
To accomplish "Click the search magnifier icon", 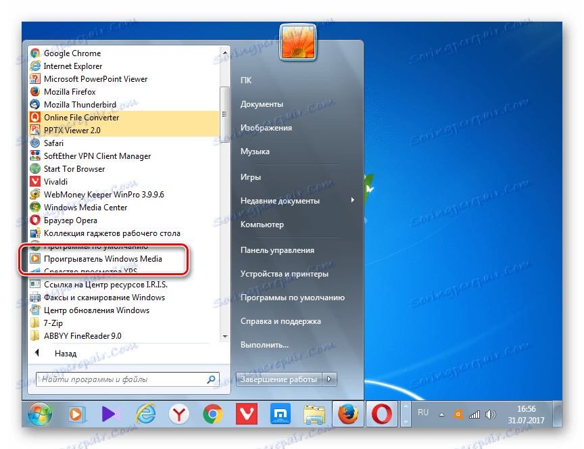I will click(211, 379).
